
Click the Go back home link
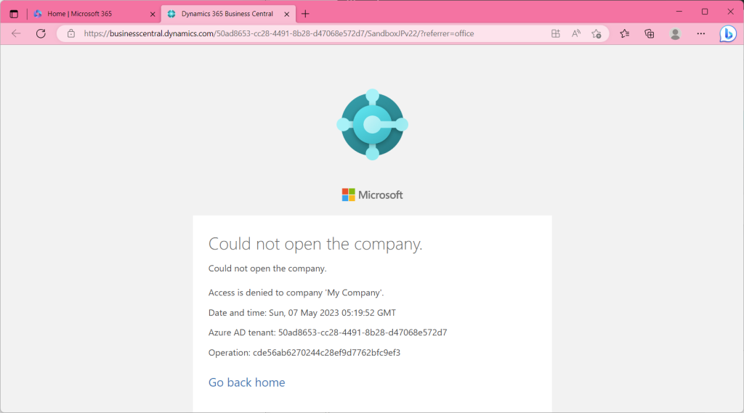pos(247,383)
